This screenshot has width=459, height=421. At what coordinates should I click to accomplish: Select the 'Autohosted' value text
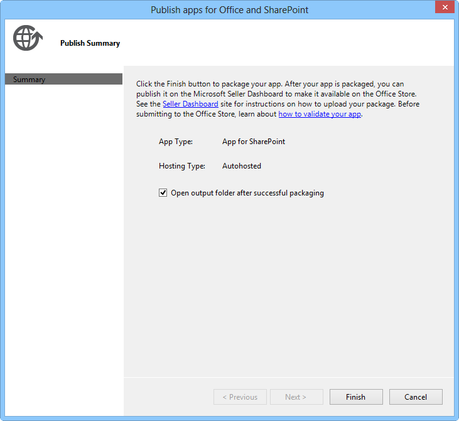242,166
